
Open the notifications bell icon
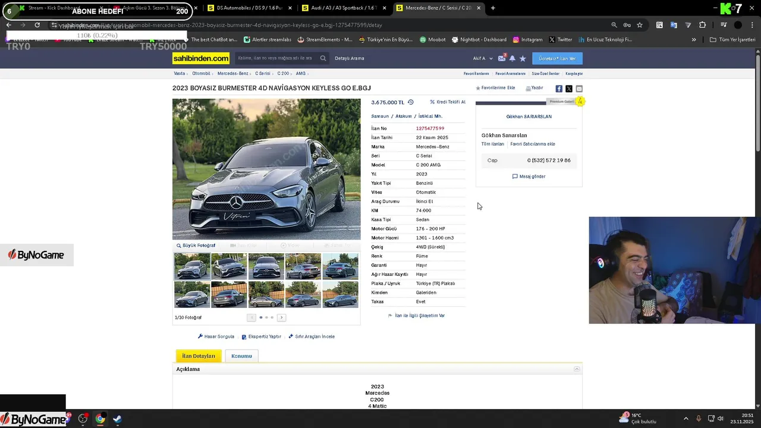tap(512, 58)
